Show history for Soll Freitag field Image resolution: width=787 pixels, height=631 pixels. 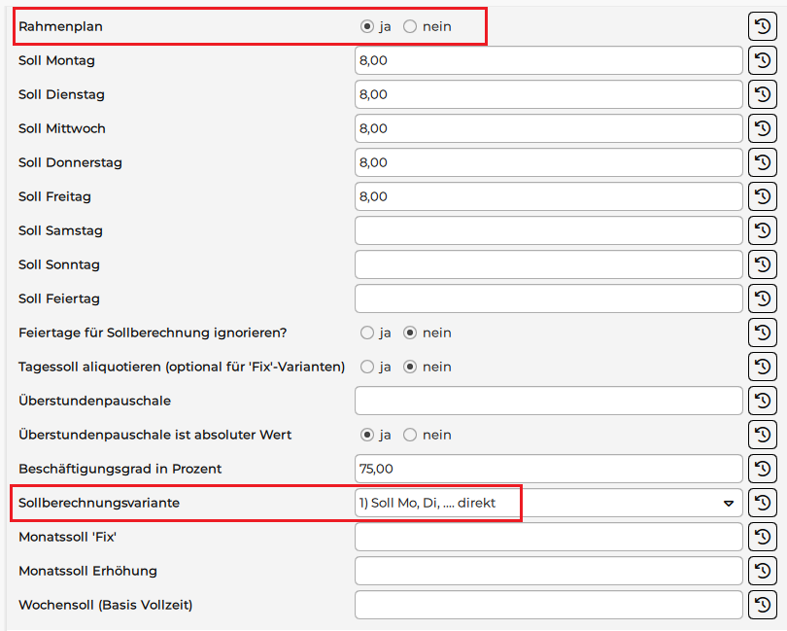763,196
